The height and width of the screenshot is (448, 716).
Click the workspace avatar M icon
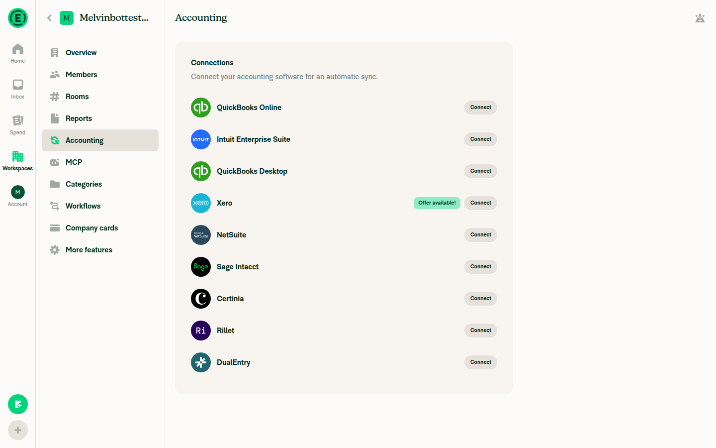(67, 18)
